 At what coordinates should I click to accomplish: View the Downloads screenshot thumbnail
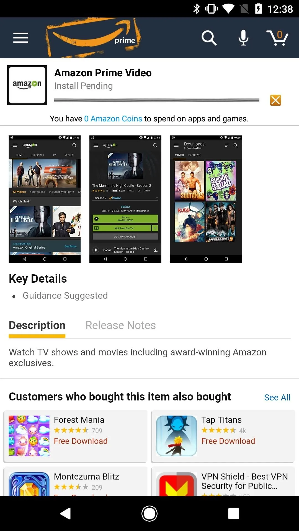(206, 199)
